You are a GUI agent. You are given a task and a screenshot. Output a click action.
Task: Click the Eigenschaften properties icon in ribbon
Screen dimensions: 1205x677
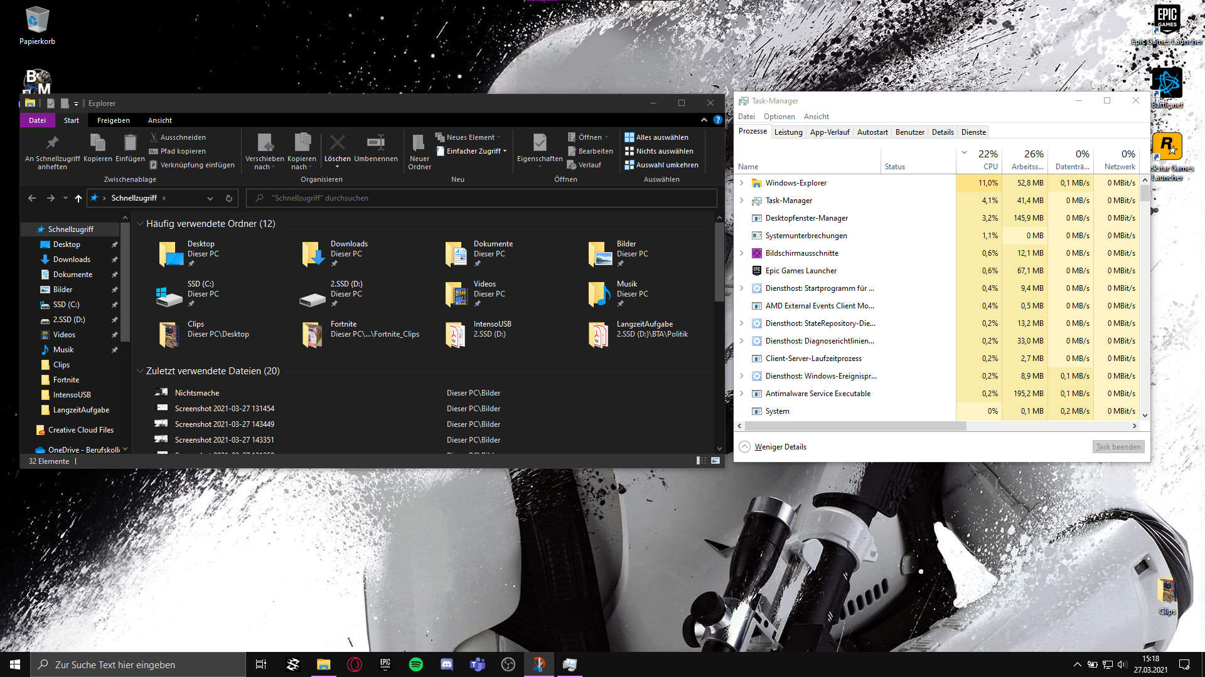[x=539, y=143]
